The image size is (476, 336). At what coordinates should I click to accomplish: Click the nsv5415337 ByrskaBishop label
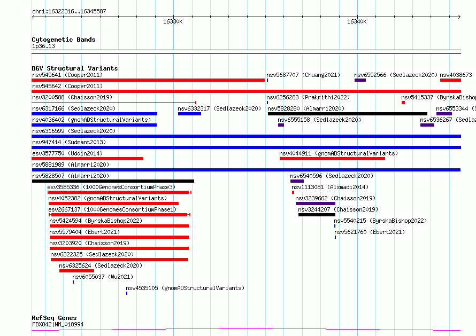tap(439, 97)
